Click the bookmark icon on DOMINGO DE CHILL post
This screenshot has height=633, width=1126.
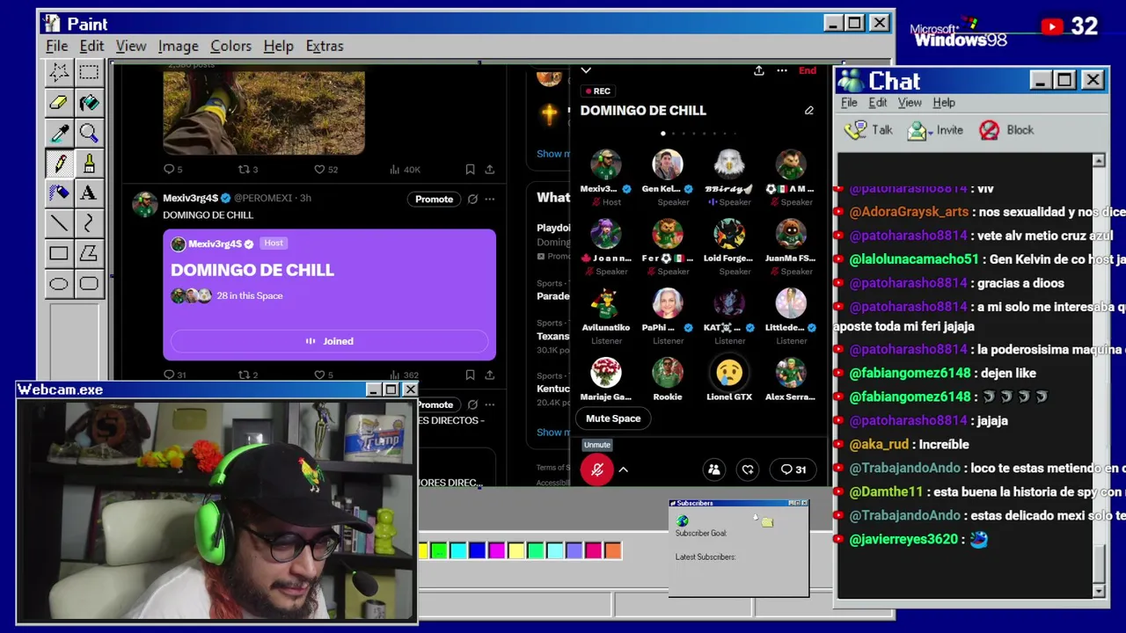click(x=470, y=375)
